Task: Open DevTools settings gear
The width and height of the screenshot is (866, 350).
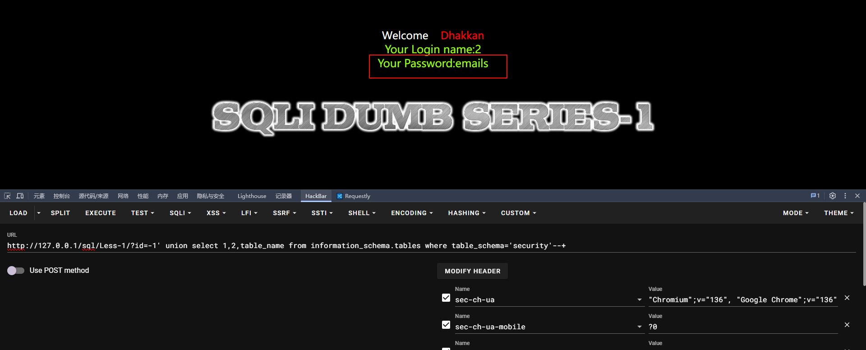Action: coord(833,196)
